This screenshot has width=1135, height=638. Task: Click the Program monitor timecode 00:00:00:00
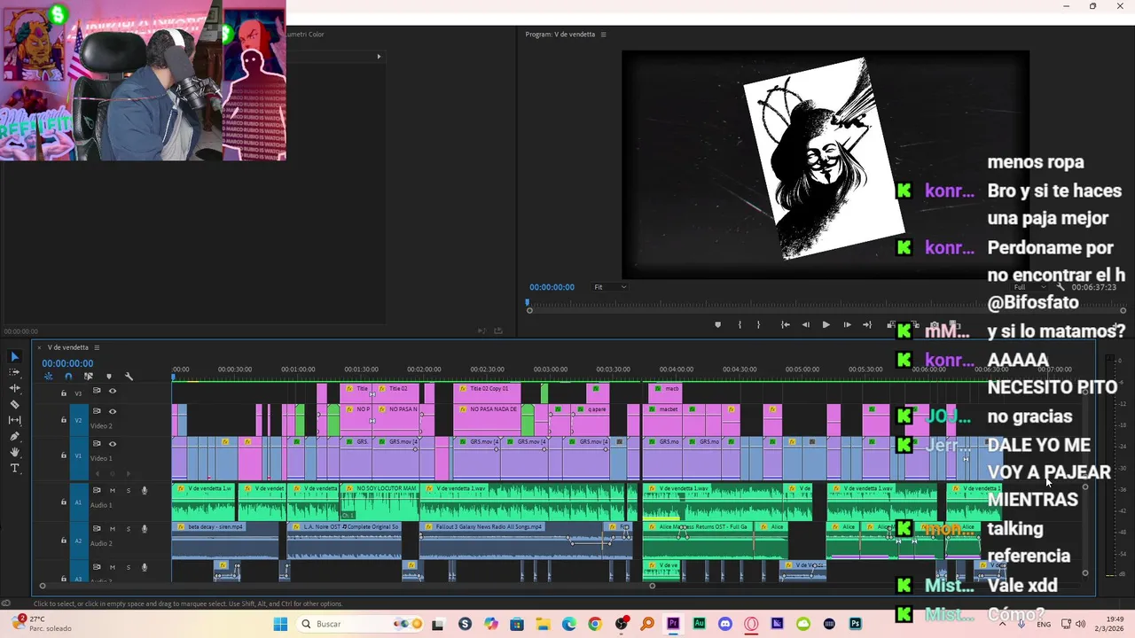[x=552, y=287]
